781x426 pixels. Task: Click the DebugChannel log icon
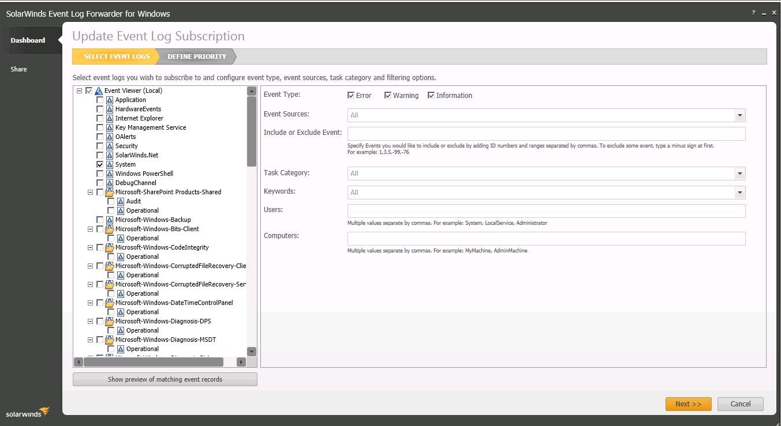pyautogui.click(x=110, y=183)
